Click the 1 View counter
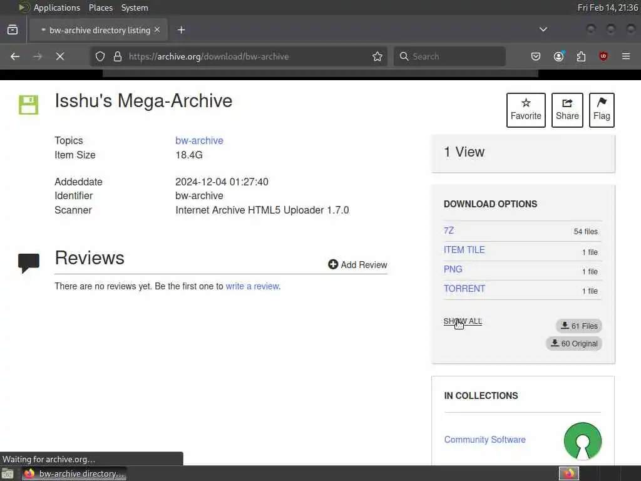 464,152
